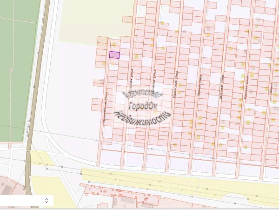Click the 'Привокзальная улица' street label
Viewport: 279px width, 210px height.
(x=105, y=107)
